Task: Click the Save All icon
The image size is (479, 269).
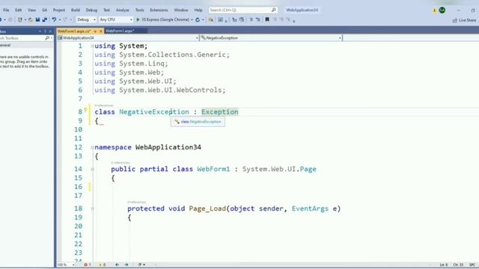Action: (45, 20)
